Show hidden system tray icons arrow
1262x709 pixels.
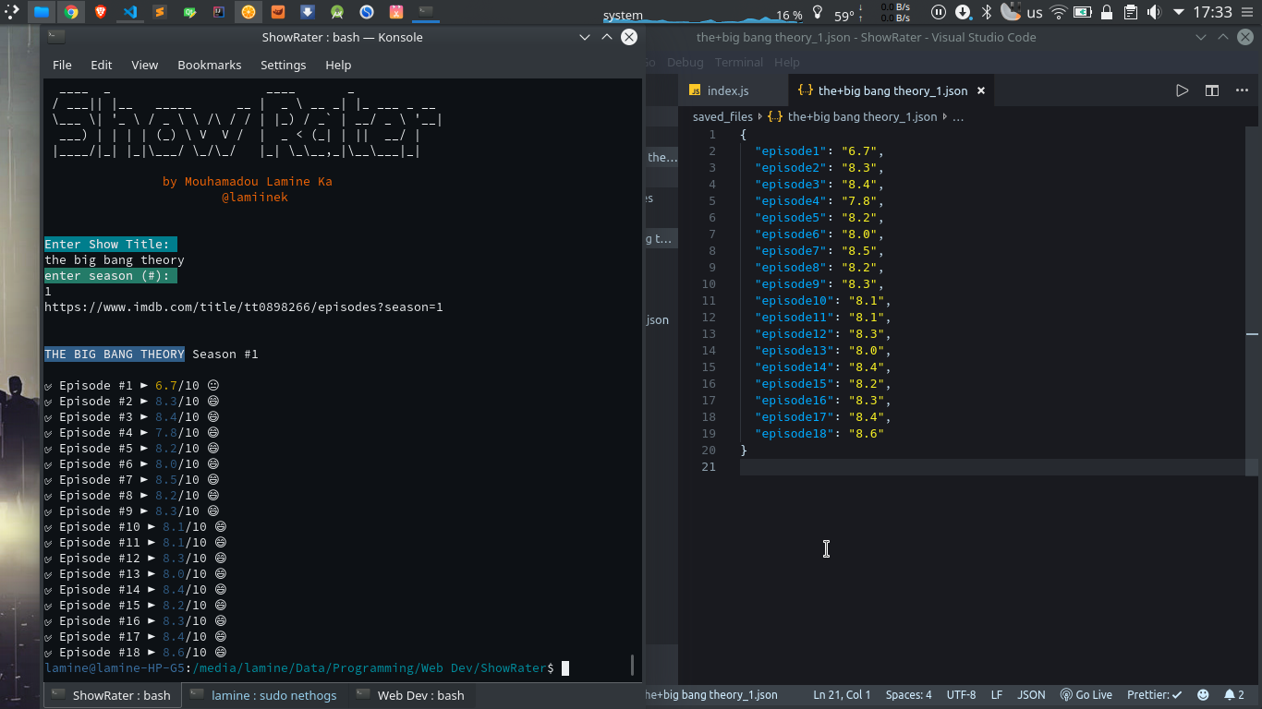click(1178, 12)
